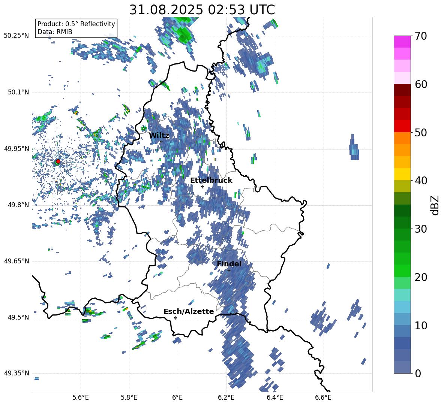
Task: Pick the olive colorbar segment below 40
Action: click(x=402, y=186)
